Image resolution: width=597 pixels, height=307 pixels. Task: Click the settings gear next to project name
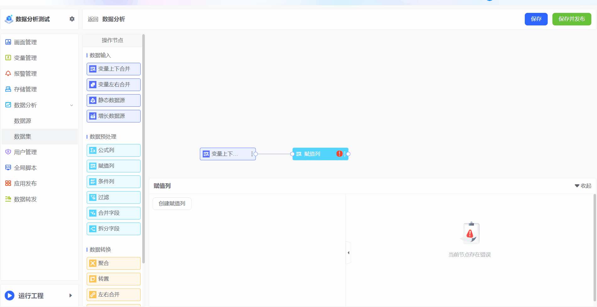(x=72, y=19)
